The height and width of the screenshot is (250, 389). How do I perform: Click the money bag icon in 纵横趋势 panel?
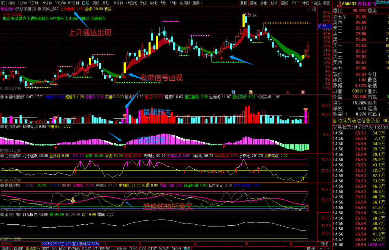coord(73,200)
